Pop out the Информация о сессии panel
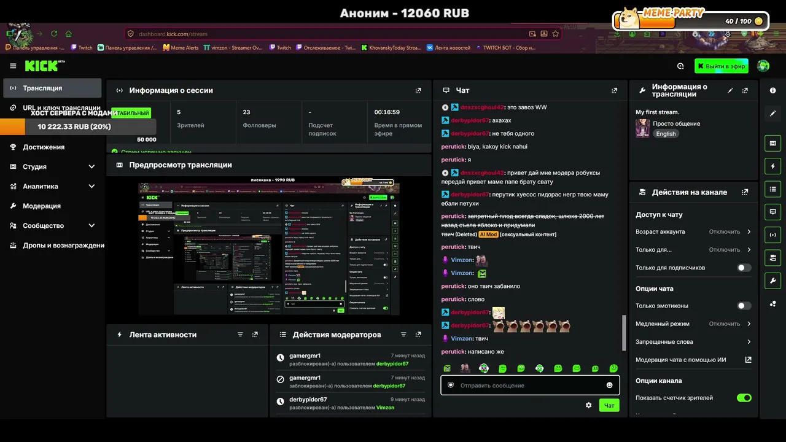The image size is (786, 442). (418, 90)
